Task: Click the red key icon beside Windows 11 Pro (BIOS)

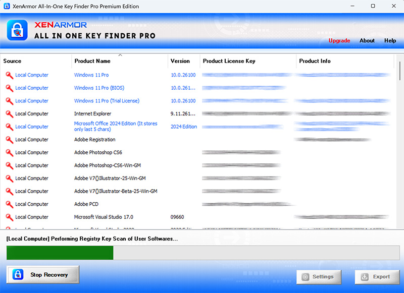Action: [9, 88]
